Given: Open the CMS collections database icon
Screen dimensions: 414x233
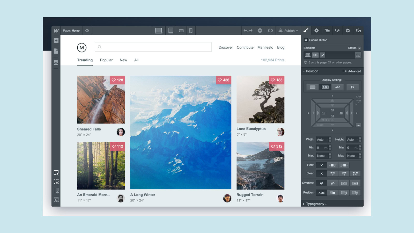Looking at the screenshot, I should click(56, 62).
